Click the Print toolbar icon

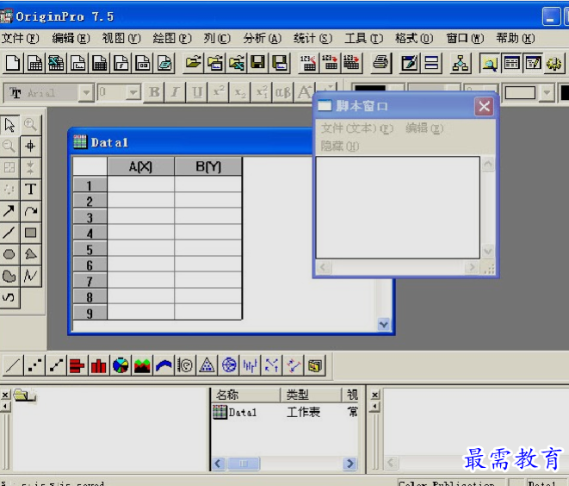(x=380, y=63)
